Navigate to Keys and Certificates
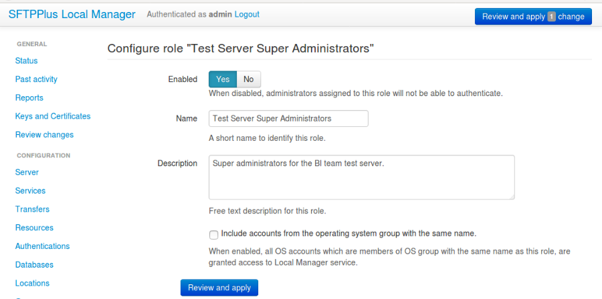Viewport: 602px width, 299px height. [53, 116]
